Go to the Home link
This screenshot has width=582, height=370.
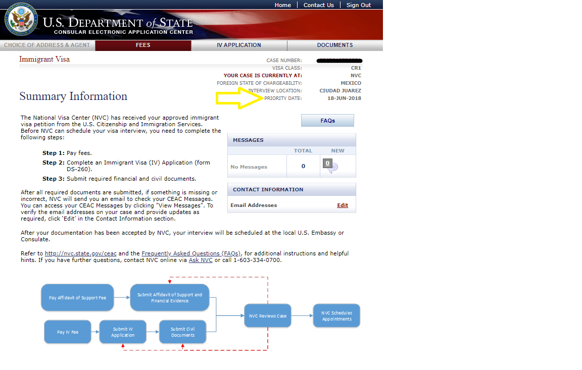(282, 5)
